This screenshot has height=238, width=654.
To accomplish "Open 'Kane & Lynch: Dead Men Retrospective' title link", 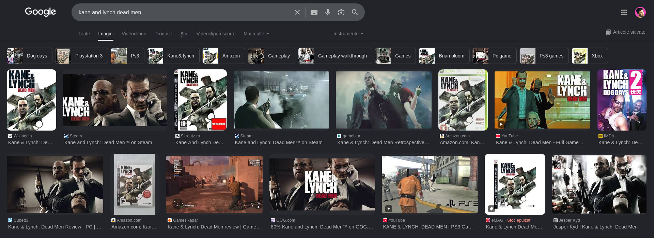I will pos(383,142).
